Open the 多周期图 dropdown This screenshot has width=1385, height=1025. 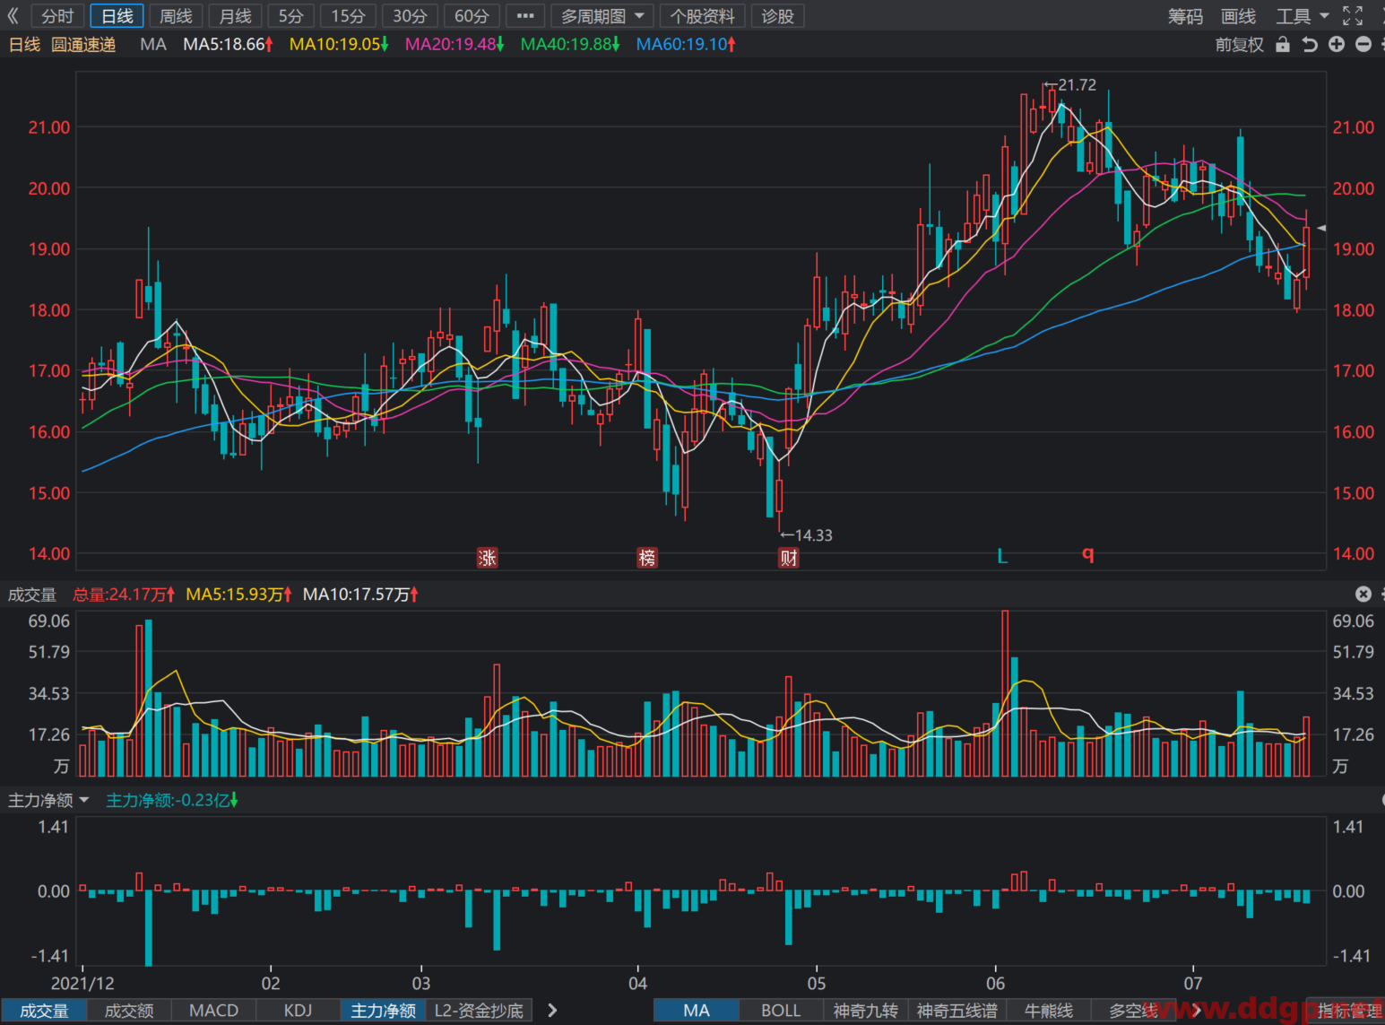(x=602, y=16)
